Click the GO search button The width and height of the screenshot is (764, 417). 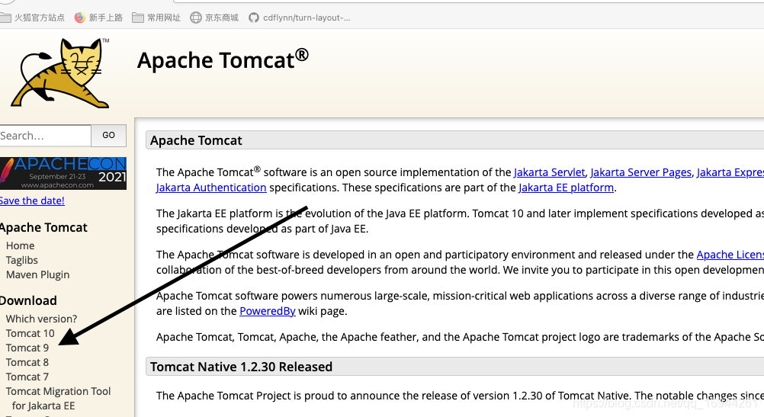point(108,135)
